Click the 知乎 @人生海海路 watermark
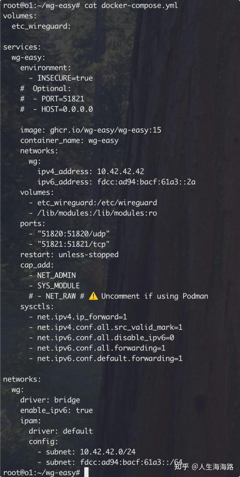Image resolution: width=240 pixels, height=477 pixels. (x=204, y=467)
